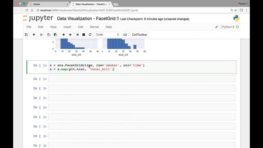Switch to the Home browser tab

coord(48,4)
